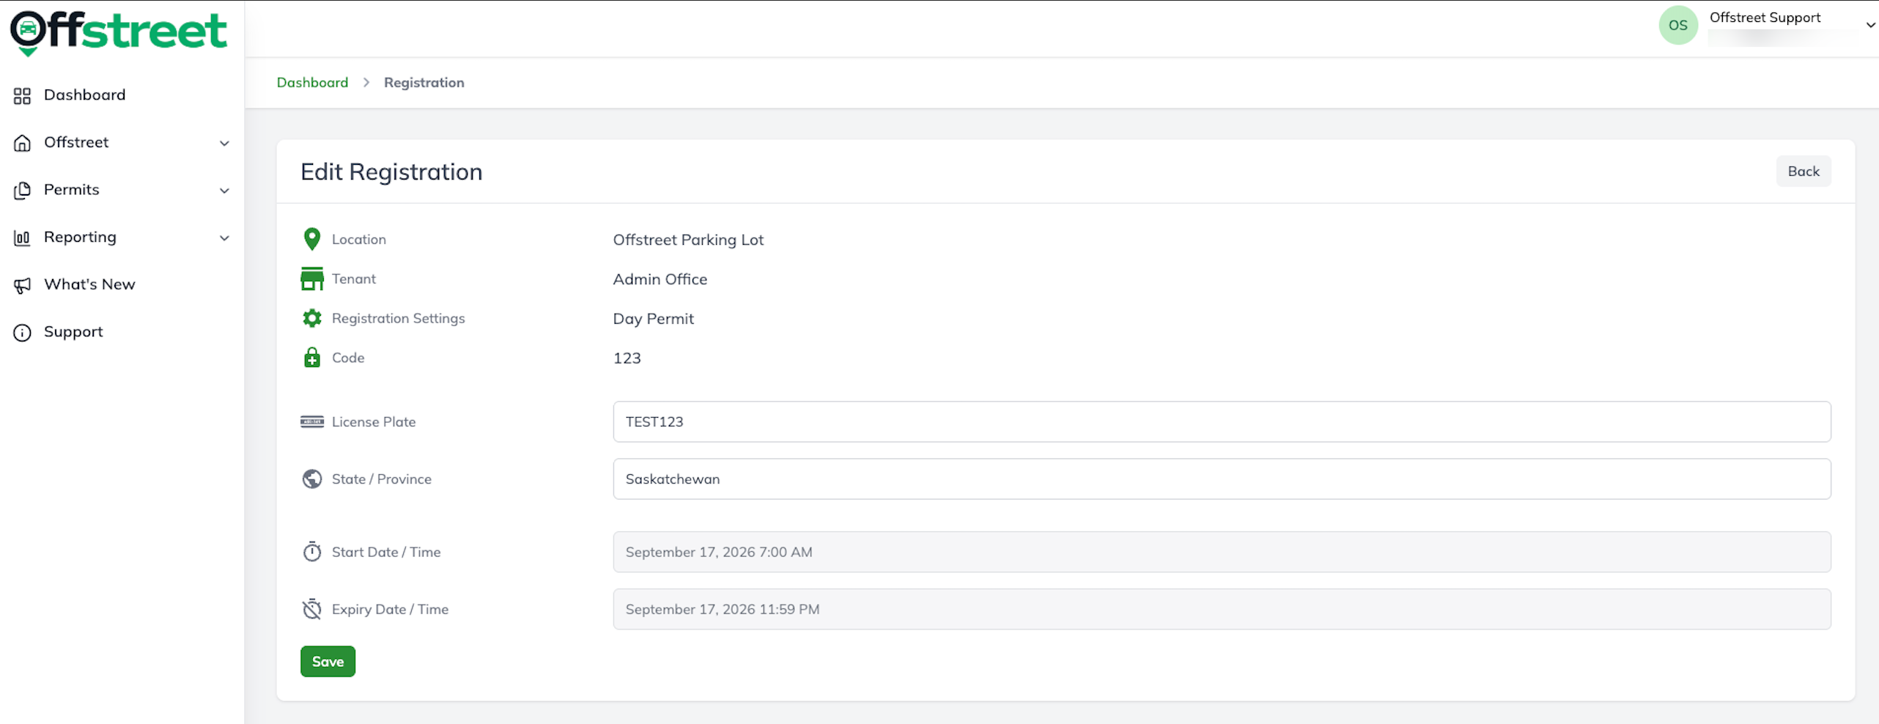Click the green Save button
Viewport: 1879px width, 724px height.
coord(328,662)
